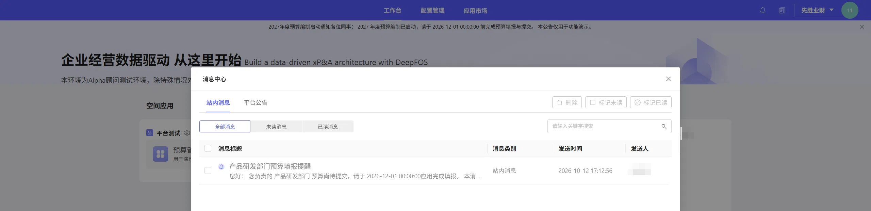Viewport: 871px width, 211px height.
Task: Click the send time 2026-10-12 17:12:56
Action: click(x=585, y=171)
